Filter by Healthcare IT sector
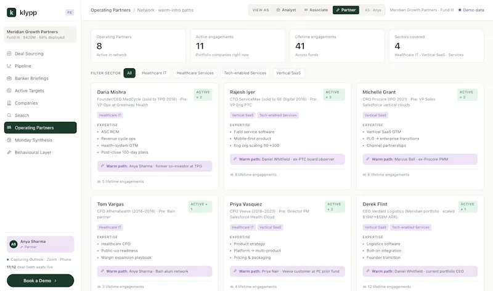493x291 pixels. (x=154, y=73)
